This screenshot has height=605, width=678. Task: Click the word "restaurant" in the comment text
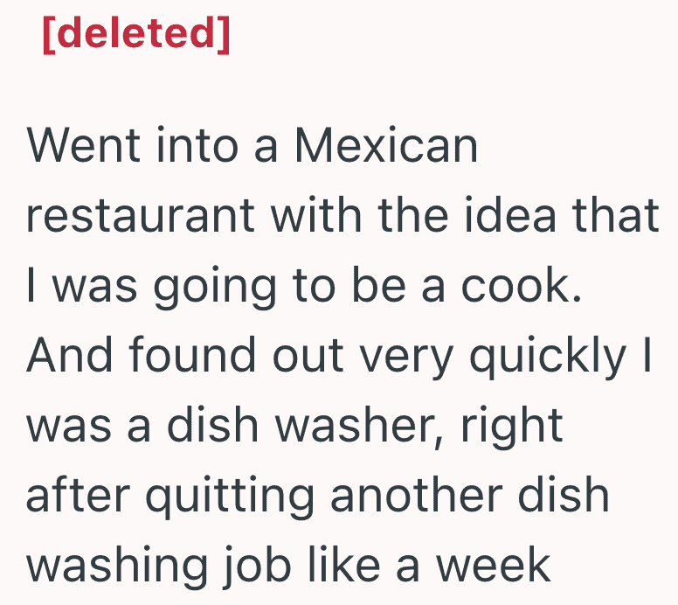141,216
